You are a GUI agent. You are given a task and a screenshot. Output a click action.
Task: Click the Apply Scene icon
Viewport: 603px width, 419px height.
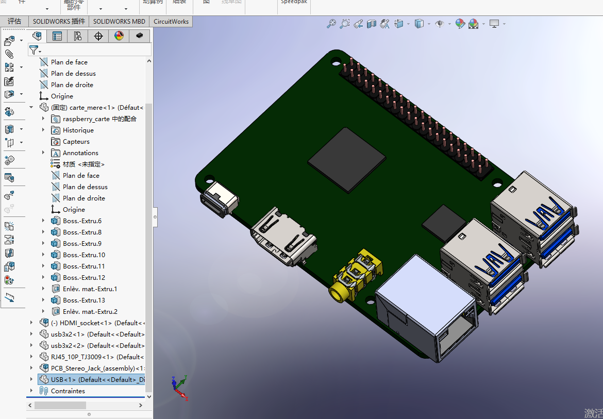tap(474, 24)
